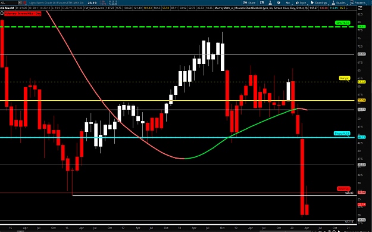Open the Studies menu
The width and height of the screenshot is (372, 232).
click(339, 2)
